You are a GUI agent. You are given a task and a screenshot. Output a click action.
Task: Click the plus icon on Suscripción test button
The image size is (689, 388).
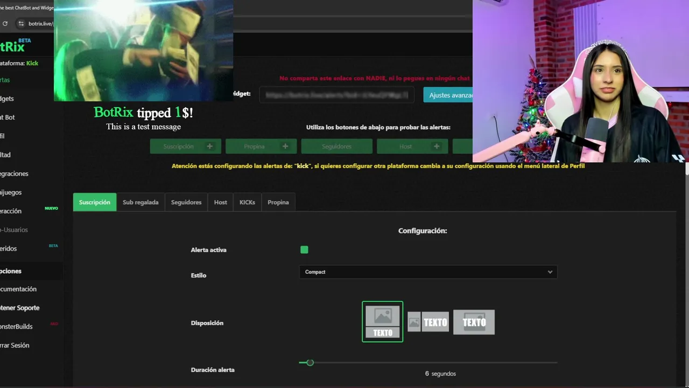pos(209,146)
